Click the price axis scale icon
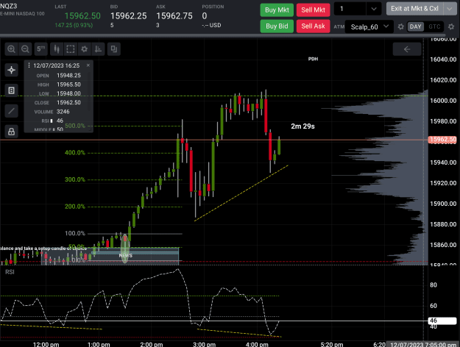Screen dimensions: 460x347 99,49
